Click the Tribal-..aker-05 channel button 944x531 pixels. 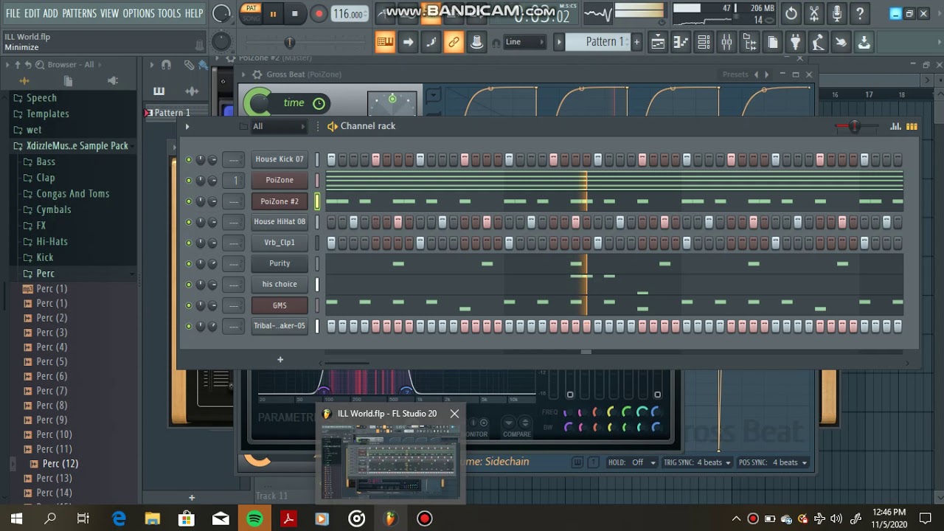(x=280, y=326)
